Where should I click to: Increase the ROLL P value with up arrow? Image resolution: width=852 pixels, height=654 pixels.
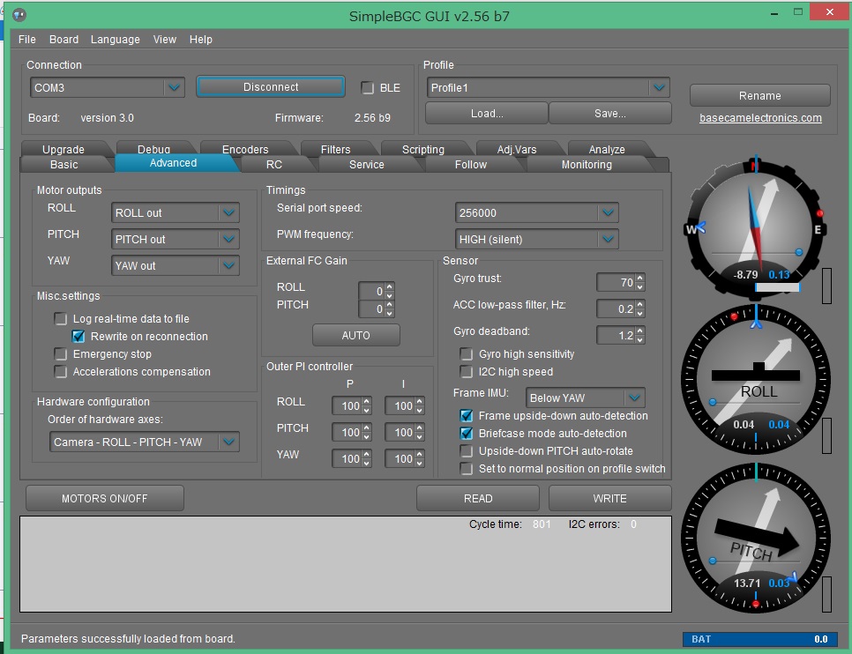(x=367, y=402)
